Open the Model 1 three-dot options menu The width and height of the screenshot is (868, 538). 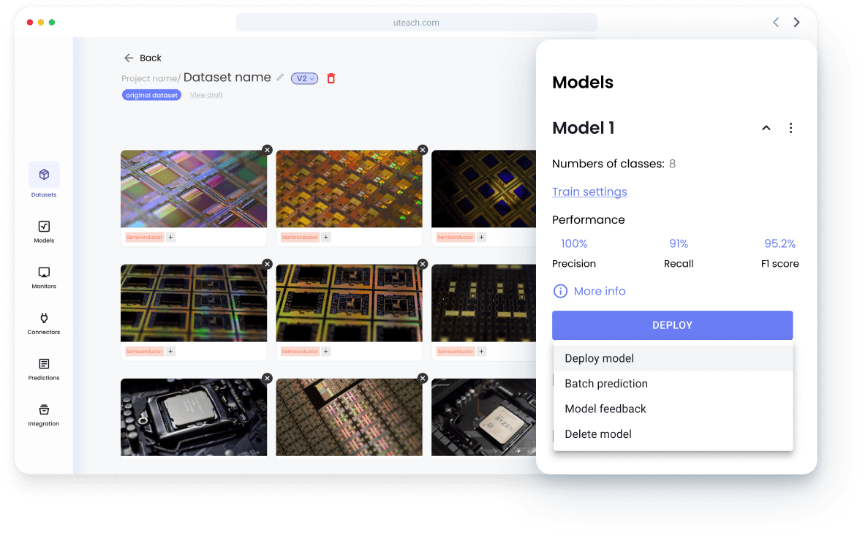[x=790, y=128]
